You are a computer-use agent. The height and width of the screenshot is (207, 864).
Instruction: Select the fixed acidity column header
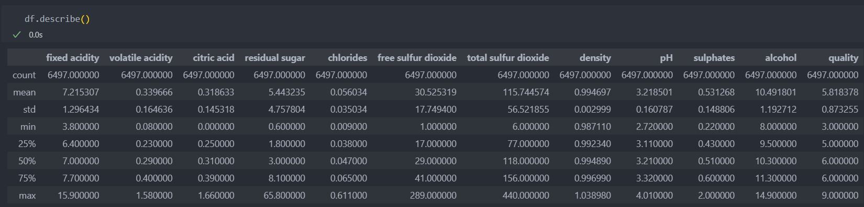click(x=72, y=58)
